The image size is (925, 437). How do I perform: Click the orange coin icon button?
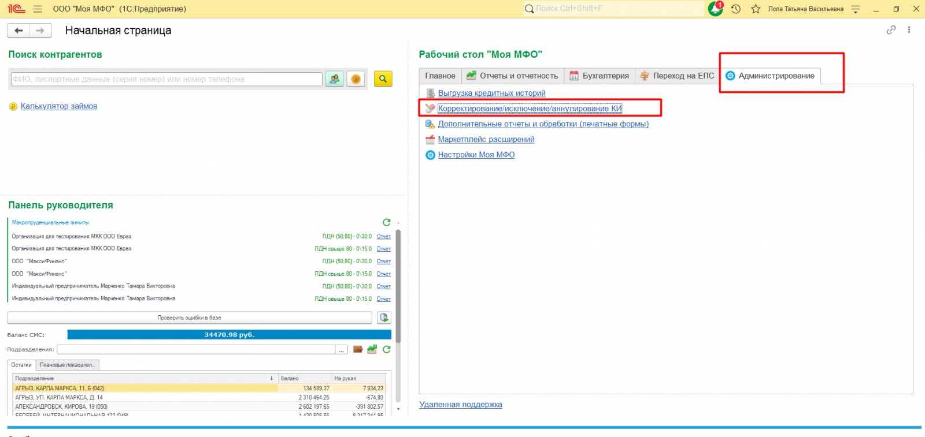[x=356, y=79]
